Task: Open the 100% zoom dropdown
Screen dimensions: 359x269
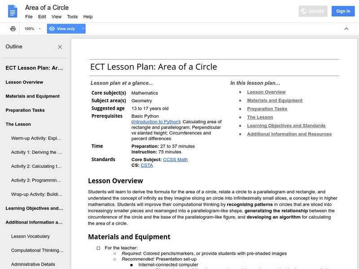Action: point(33,29)
